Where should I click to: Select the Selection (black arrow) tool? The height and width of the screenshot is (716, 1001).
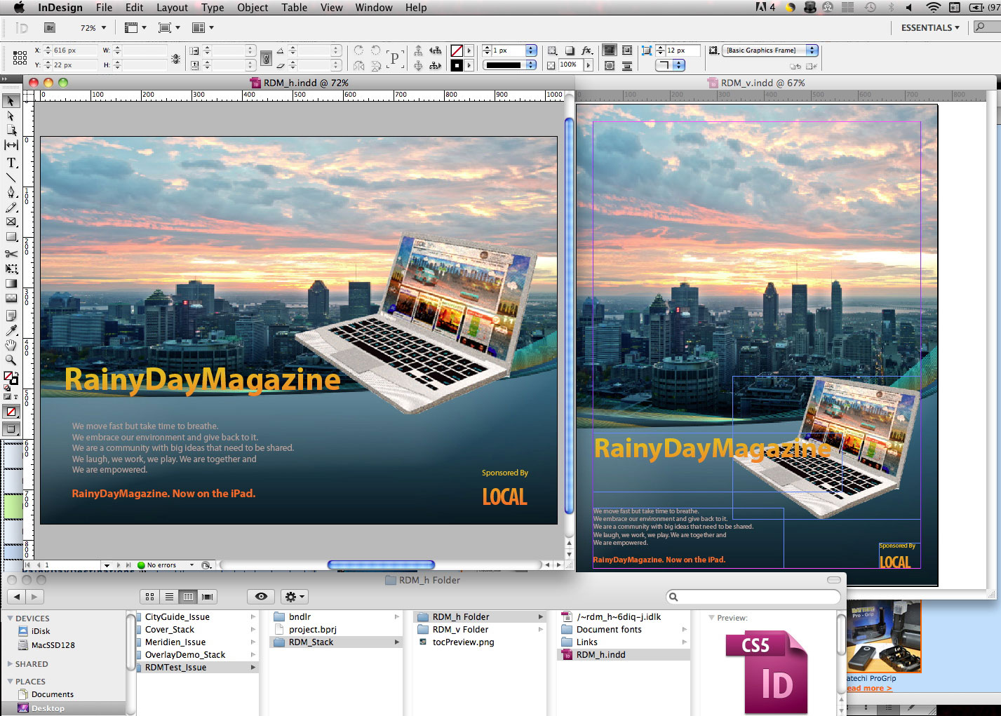pyautogui.click(x=11, y=101)
